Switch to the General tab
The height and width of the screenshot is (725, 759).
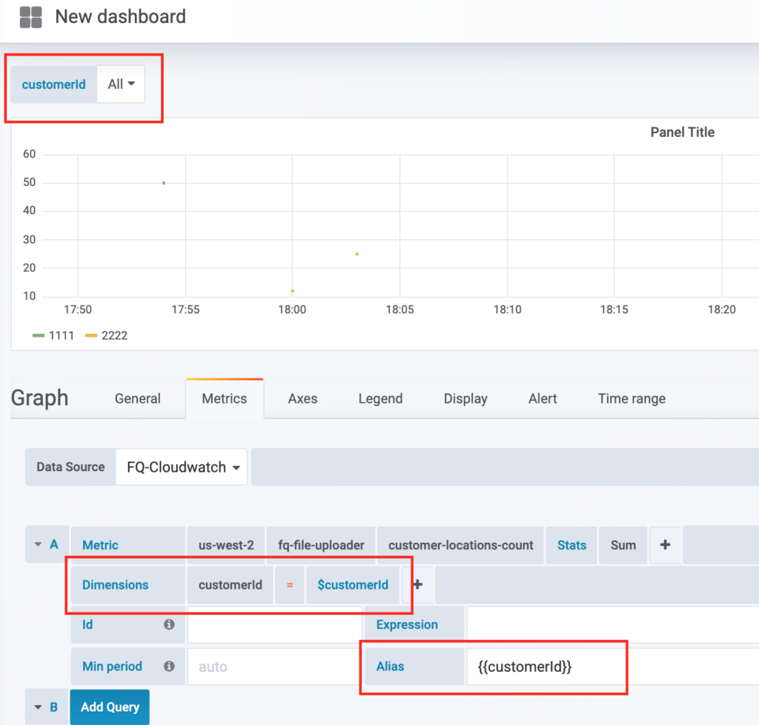point(137,398)
